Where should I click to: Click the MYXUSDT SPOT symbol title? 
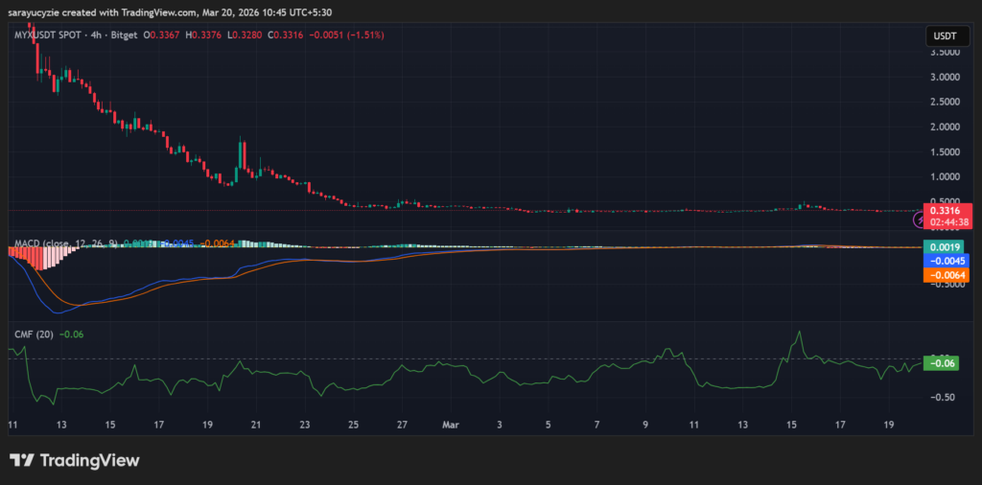(x=48, y=37)
